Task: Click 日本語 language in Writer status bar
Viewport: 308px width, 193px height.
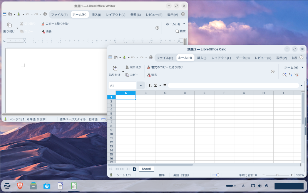Action: 93,119
